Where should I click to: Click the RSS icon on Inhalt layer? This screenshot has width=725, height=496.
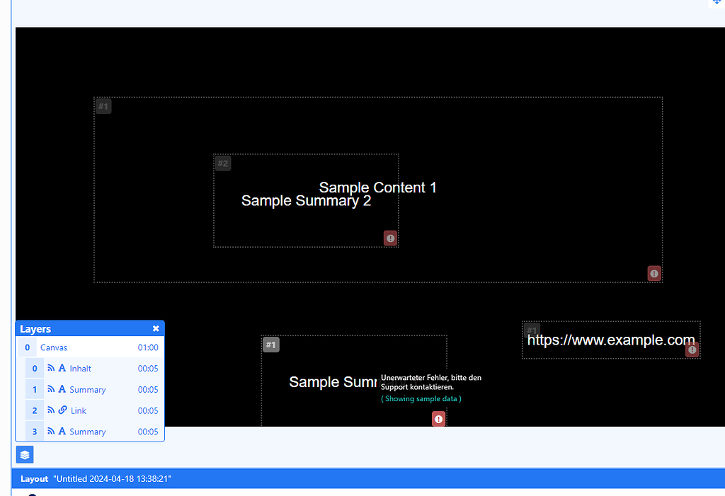pos(51,369)
